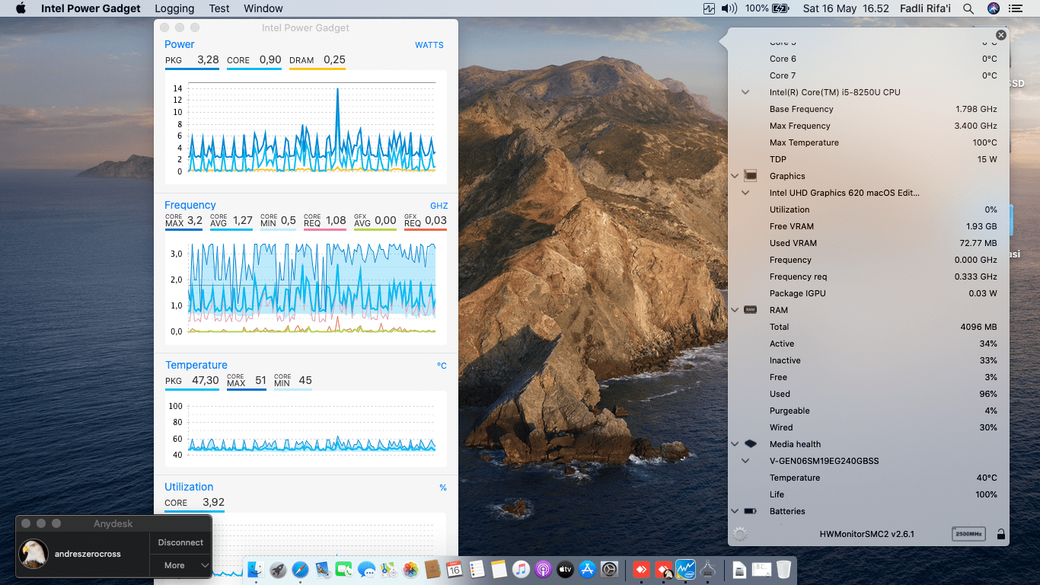Click AnyDesk dock icon with eagle badge
Viewport: 1040px width, 585px height.
click(x=664, y=569)
